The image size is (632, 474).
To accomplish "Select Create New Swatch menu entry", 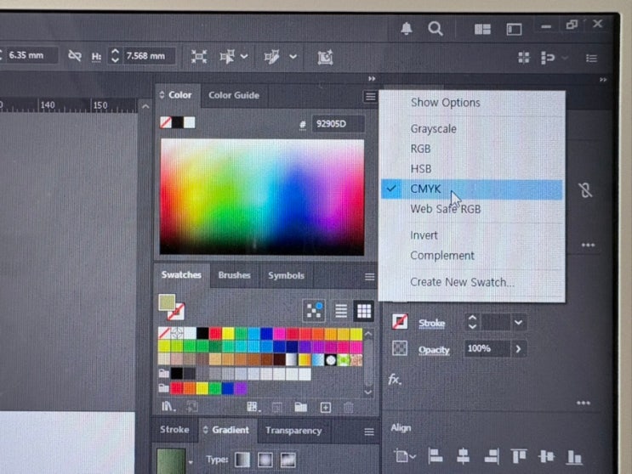I will click(462, 282).
